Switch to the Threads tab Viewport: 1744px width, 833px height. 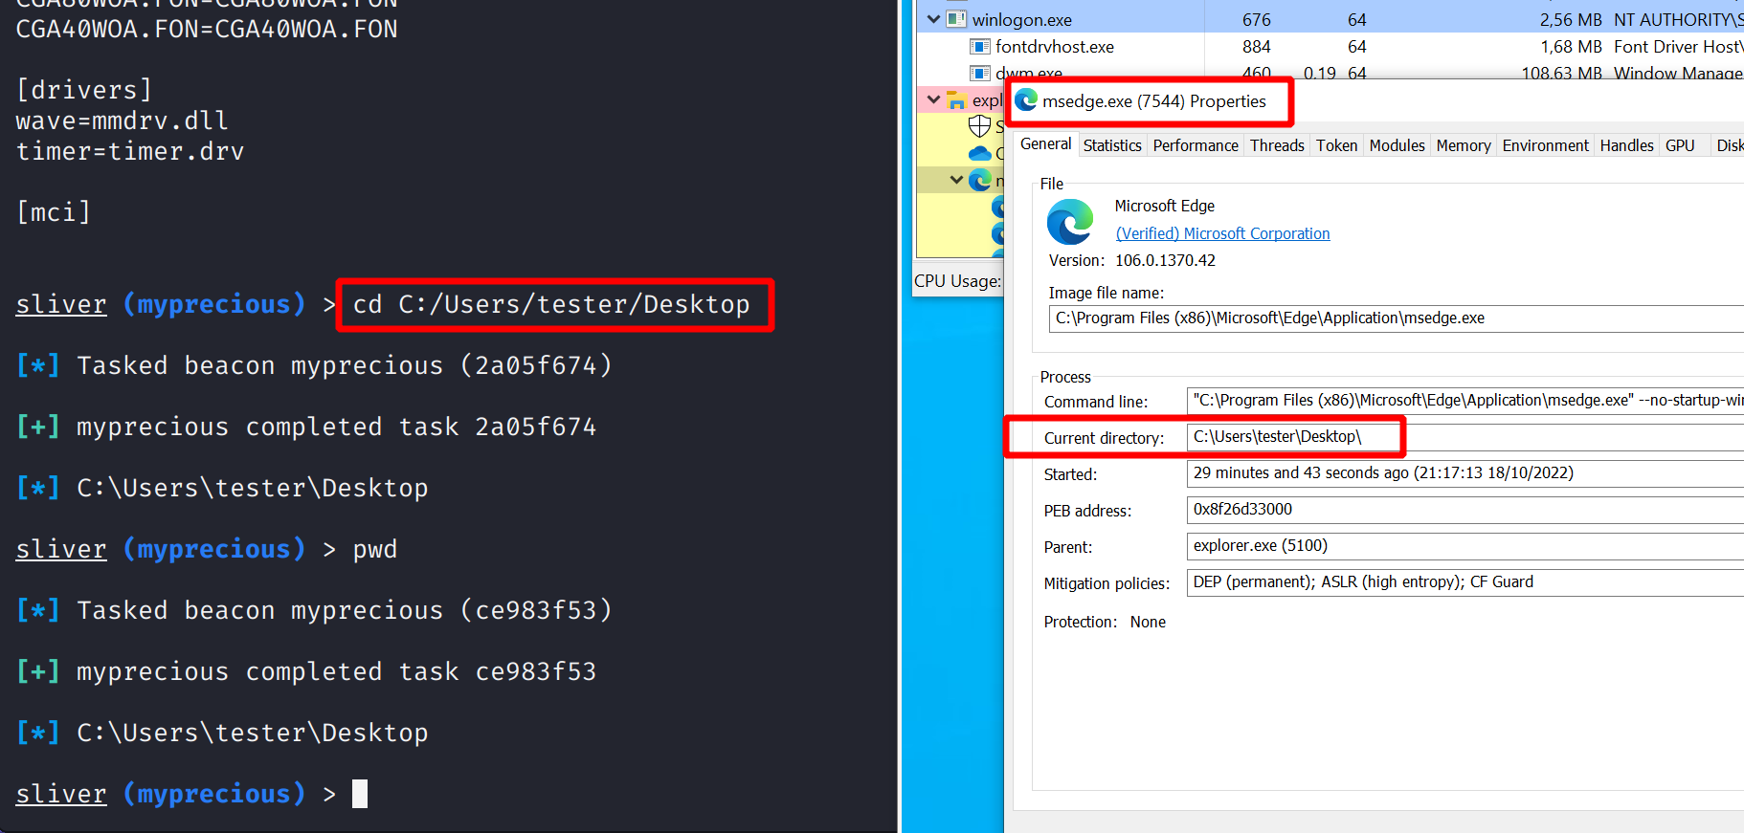1277,145
